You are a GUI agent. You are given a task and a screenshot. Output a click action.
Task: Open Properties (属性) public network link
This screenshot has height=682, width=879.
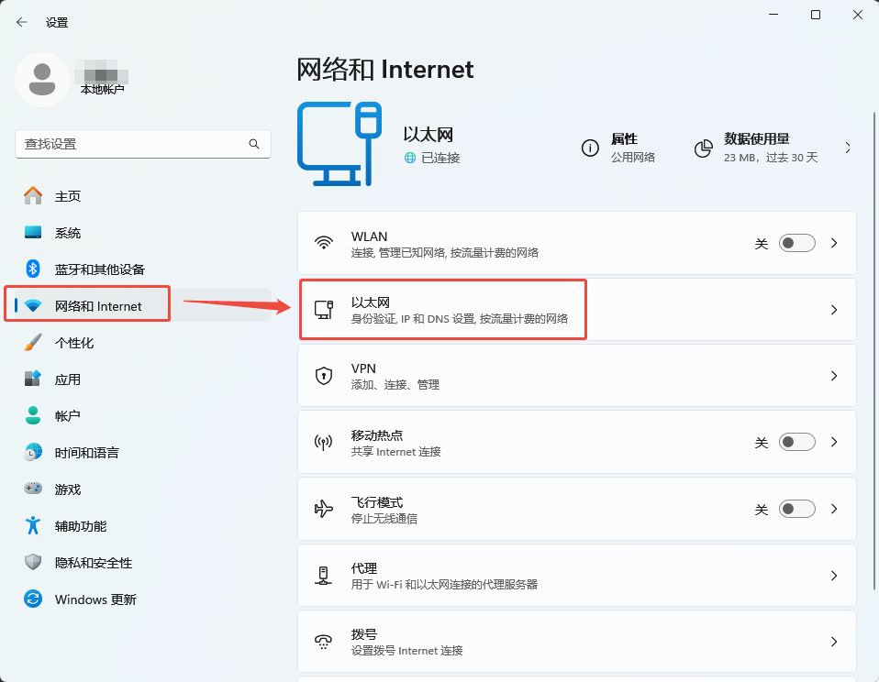pyautogui.click(x=618, y=148)
